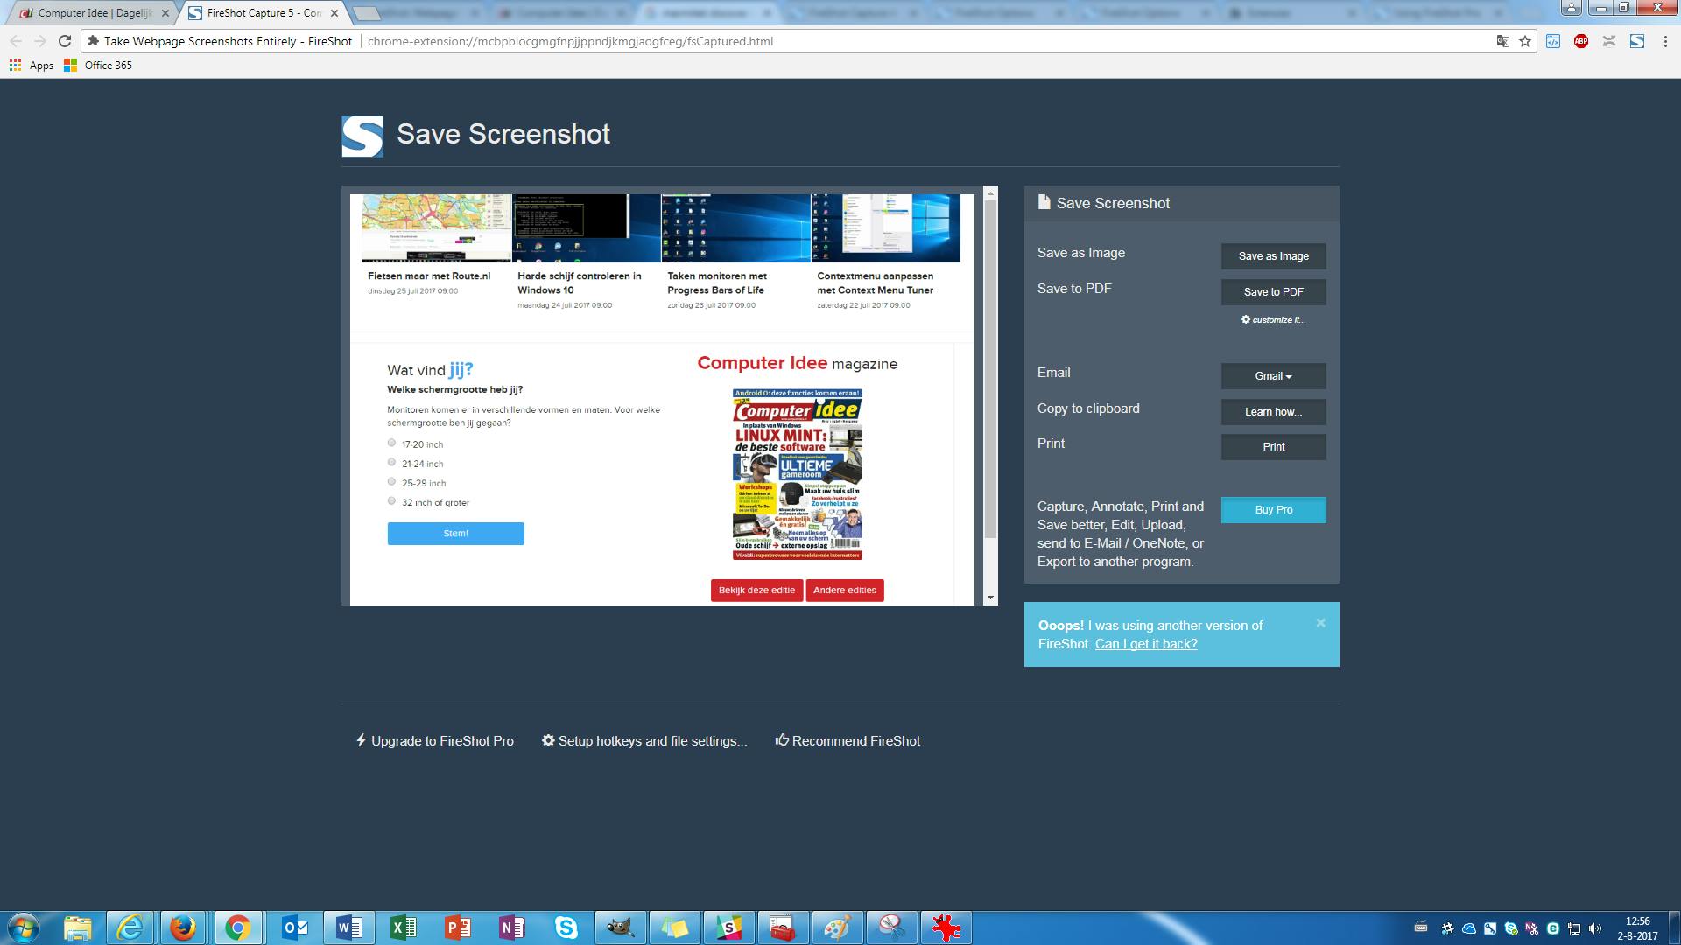Open the Chrome three-dot menu
The height and width of the screenshot is (945, 1681).
[x=1665, y=41]
